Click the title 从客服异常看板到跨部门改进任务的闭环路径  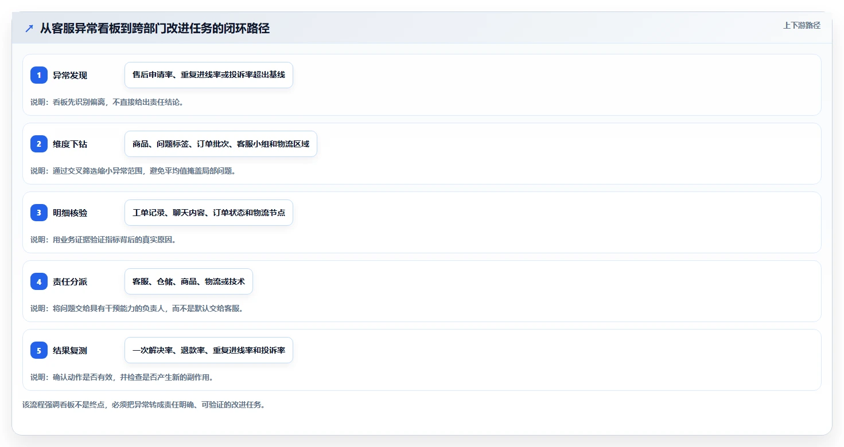coord(155,28)
